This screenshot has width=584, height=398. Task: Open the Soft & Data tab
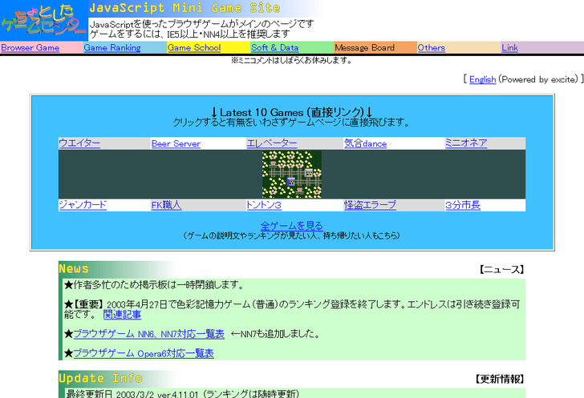(x=274, y=48)
